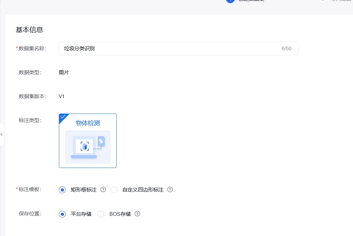This screenshot has height=236, width=353.
Task: Click the V1 dataset version value
Action: coord(62,96)
